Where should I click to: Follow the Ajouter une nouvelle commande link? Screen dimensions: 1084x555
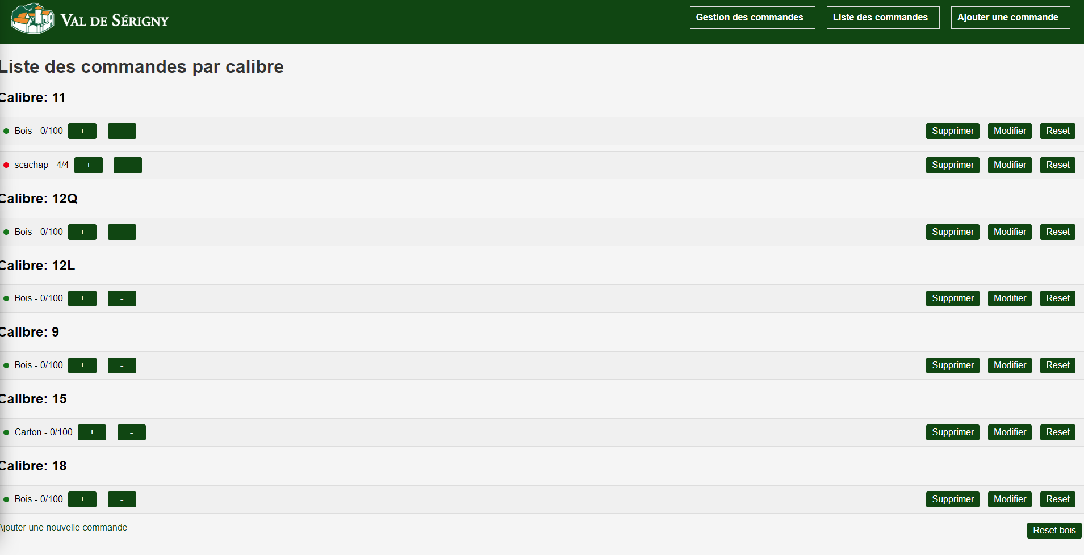(64, 528)
